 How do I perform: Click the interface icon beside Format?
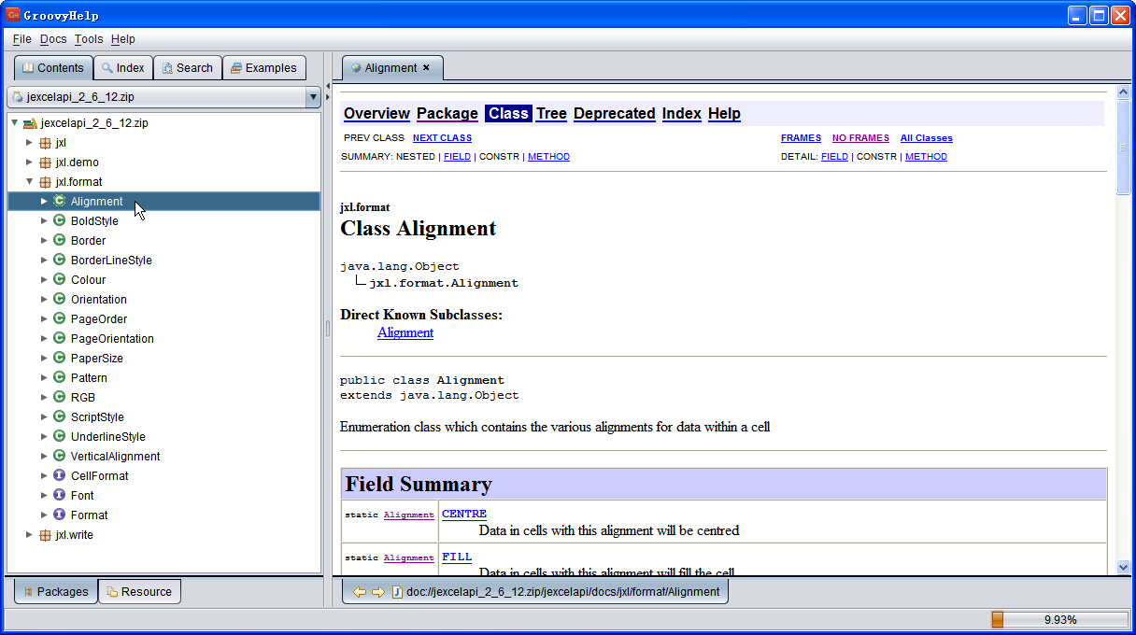pos(59,515)
